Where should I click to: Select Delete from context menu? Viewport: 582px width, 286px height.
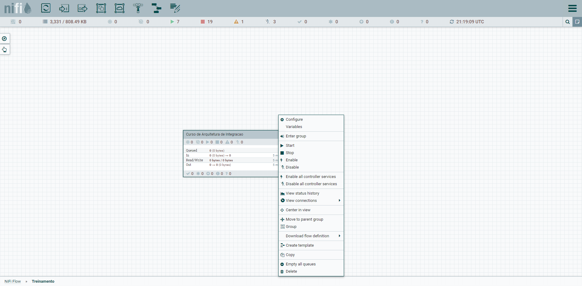pos(311,271)
